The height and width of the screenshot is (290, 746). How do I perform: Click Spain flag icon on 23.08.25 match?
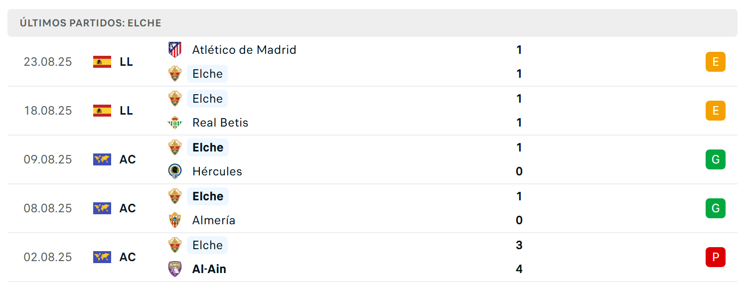(102, 62)
